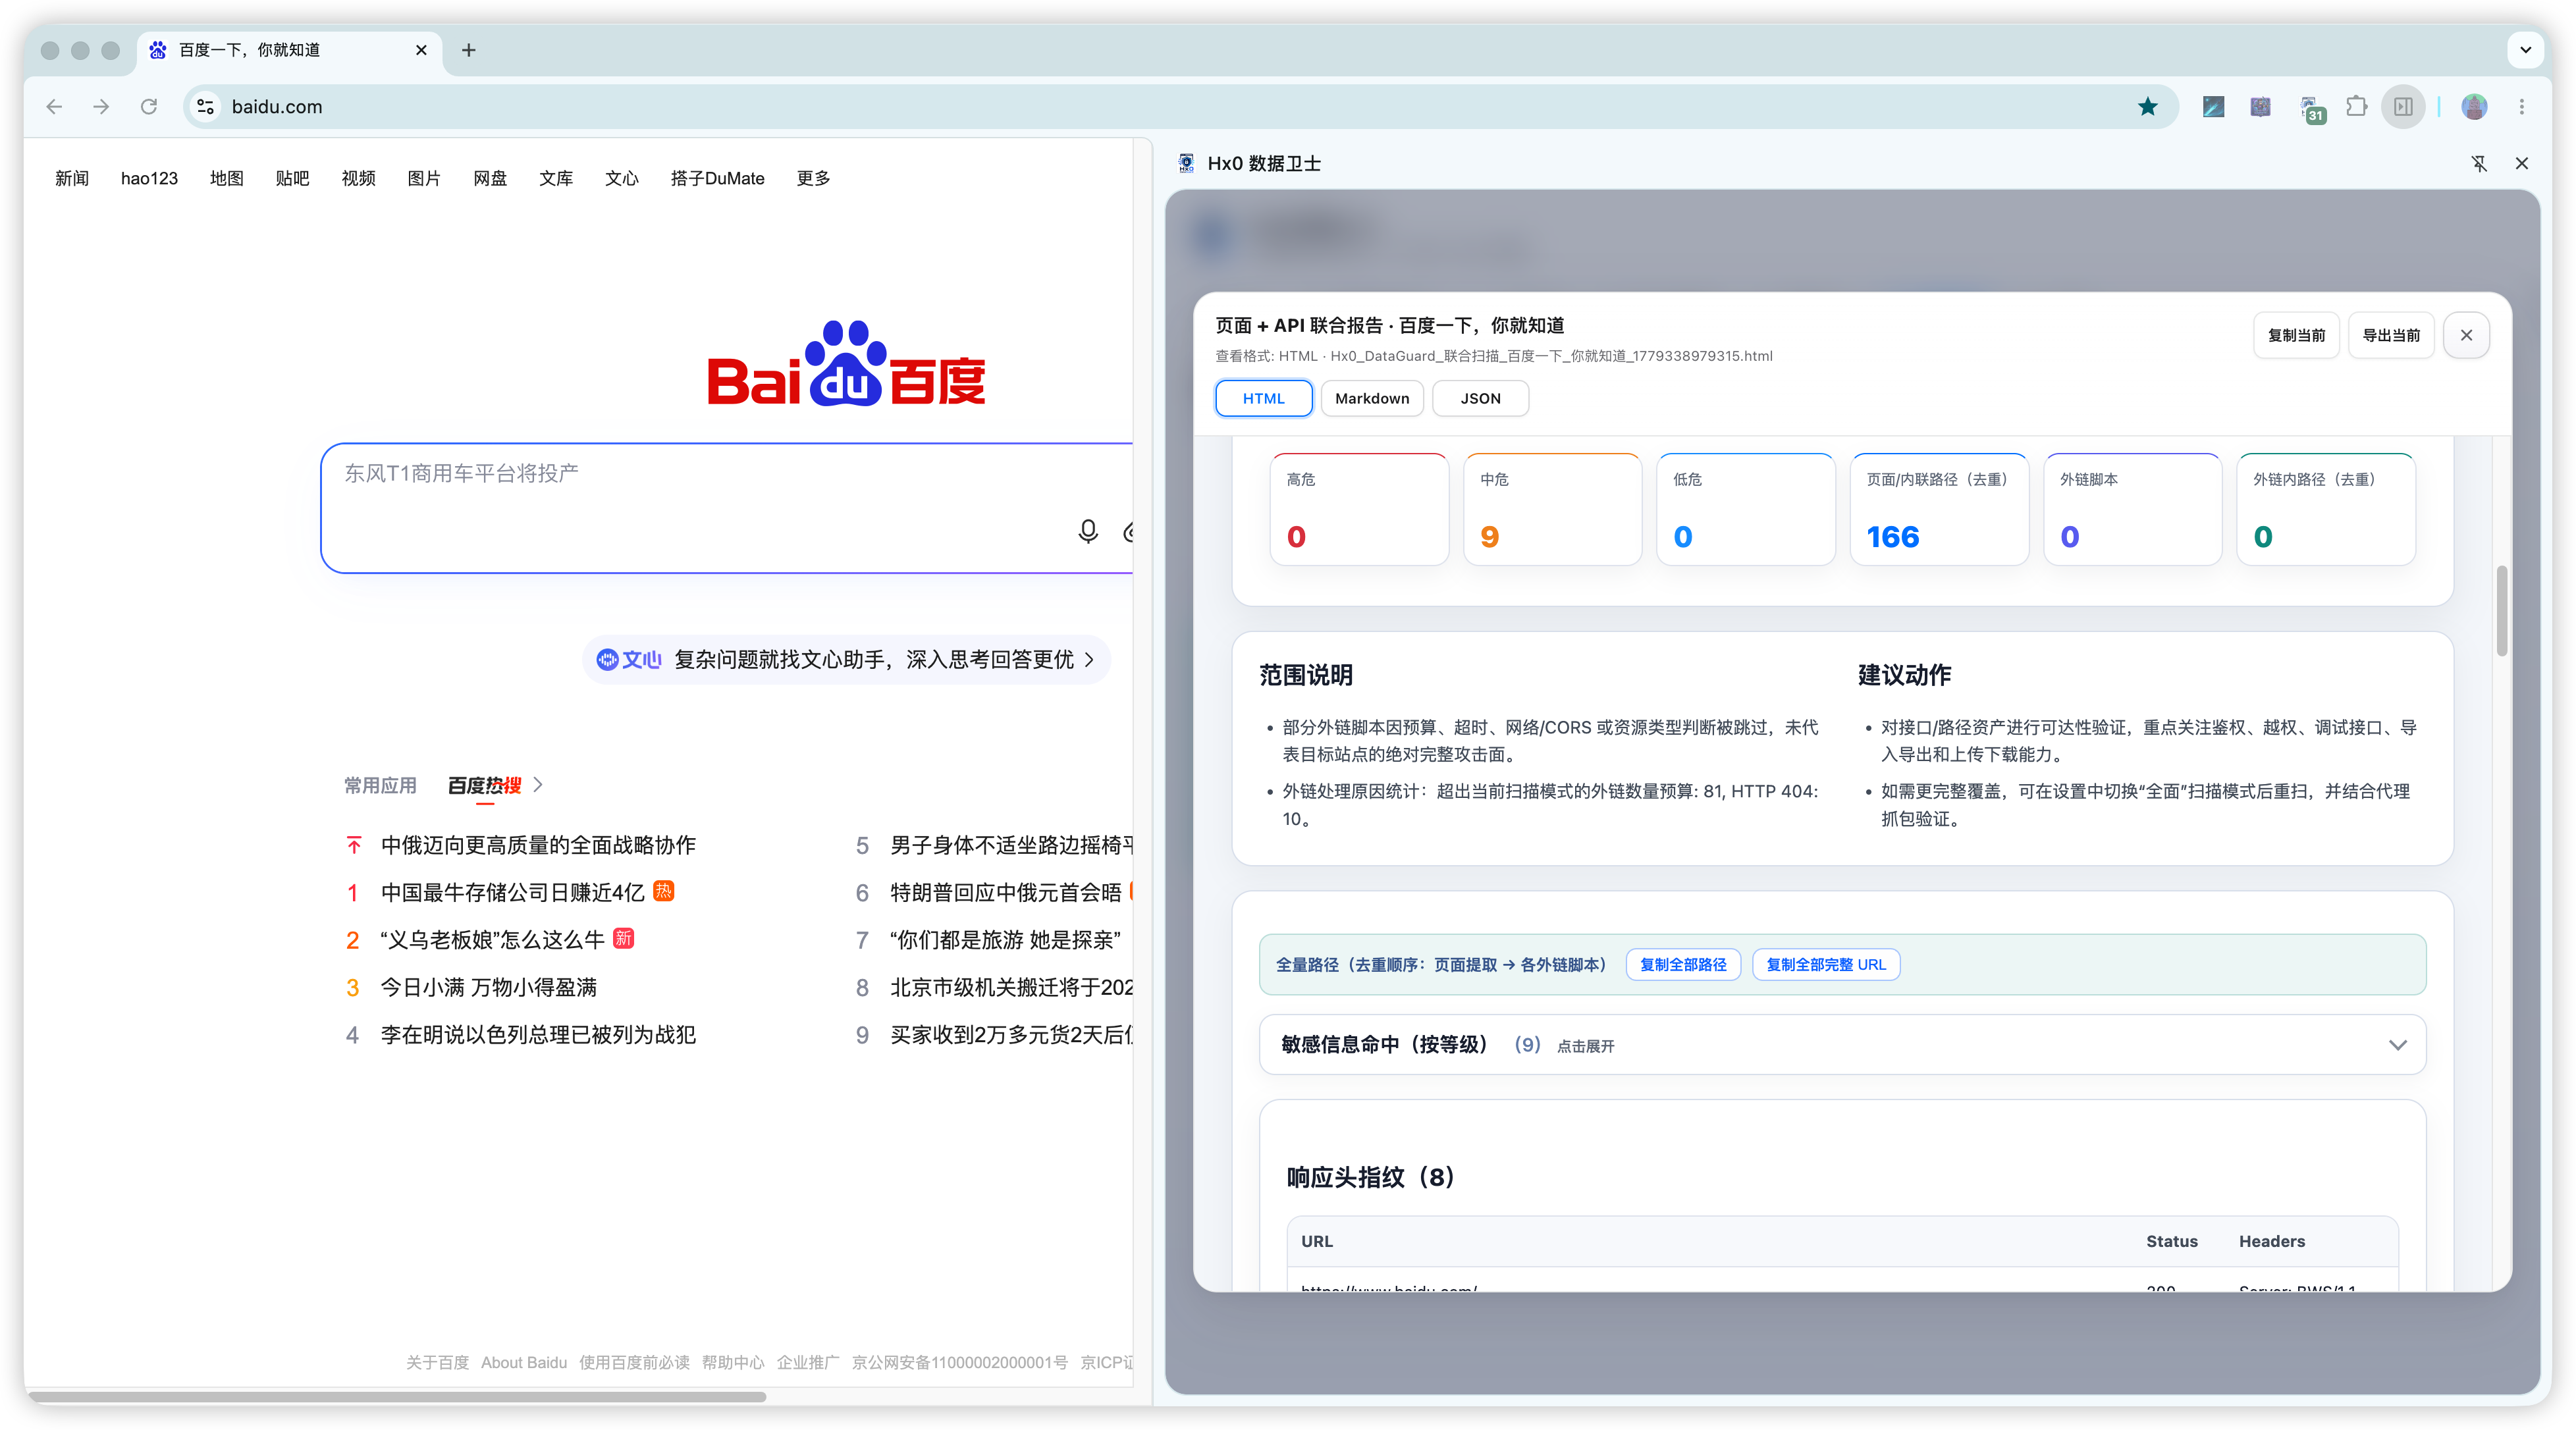Open the 图片 nav link

click(424, 178)
